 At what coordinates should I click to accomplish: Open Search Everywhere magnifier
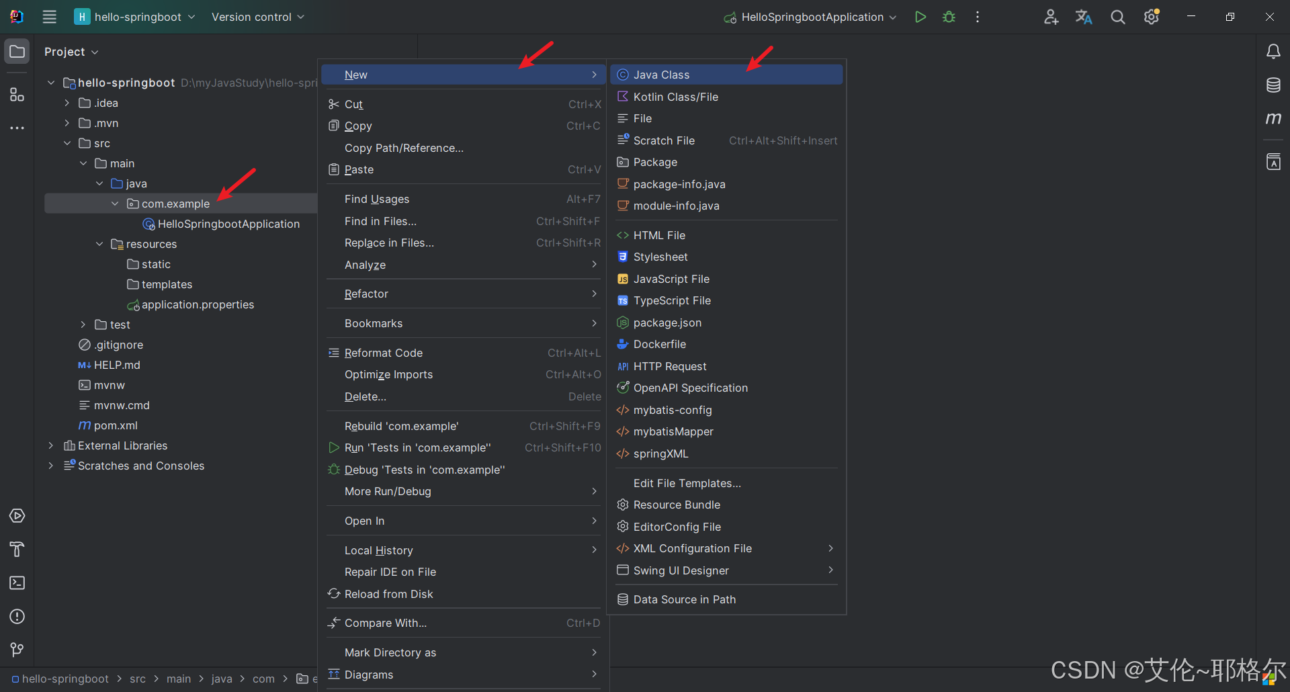[1118, 17]
